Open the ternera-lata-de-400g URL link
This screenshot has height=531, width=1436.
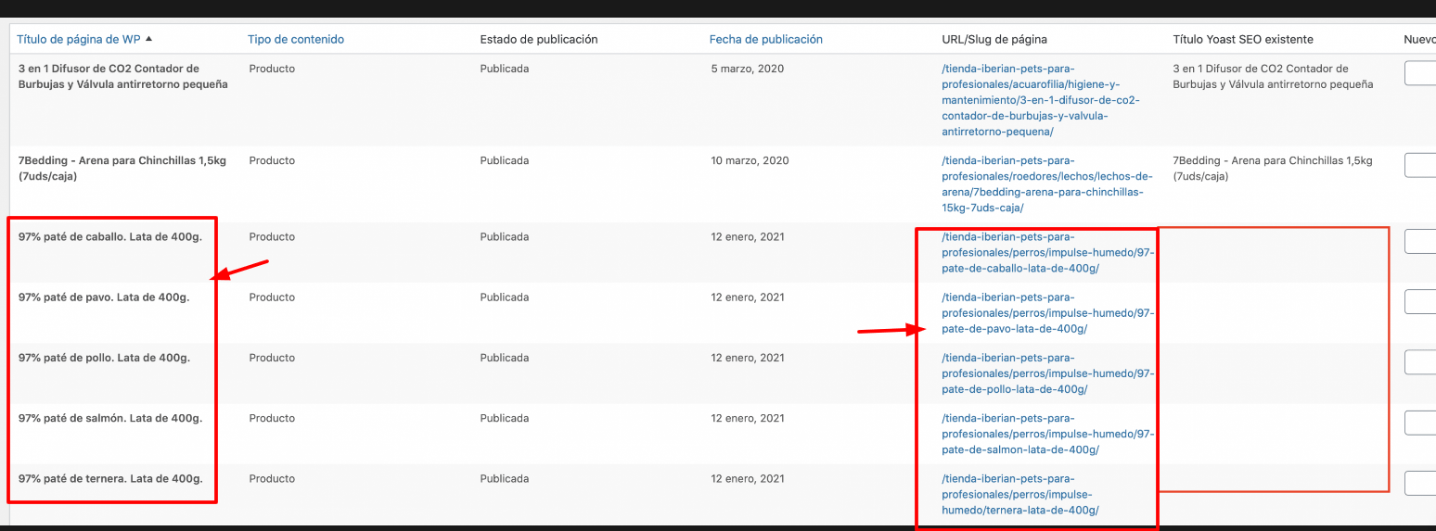click(x=1020, y=495)
